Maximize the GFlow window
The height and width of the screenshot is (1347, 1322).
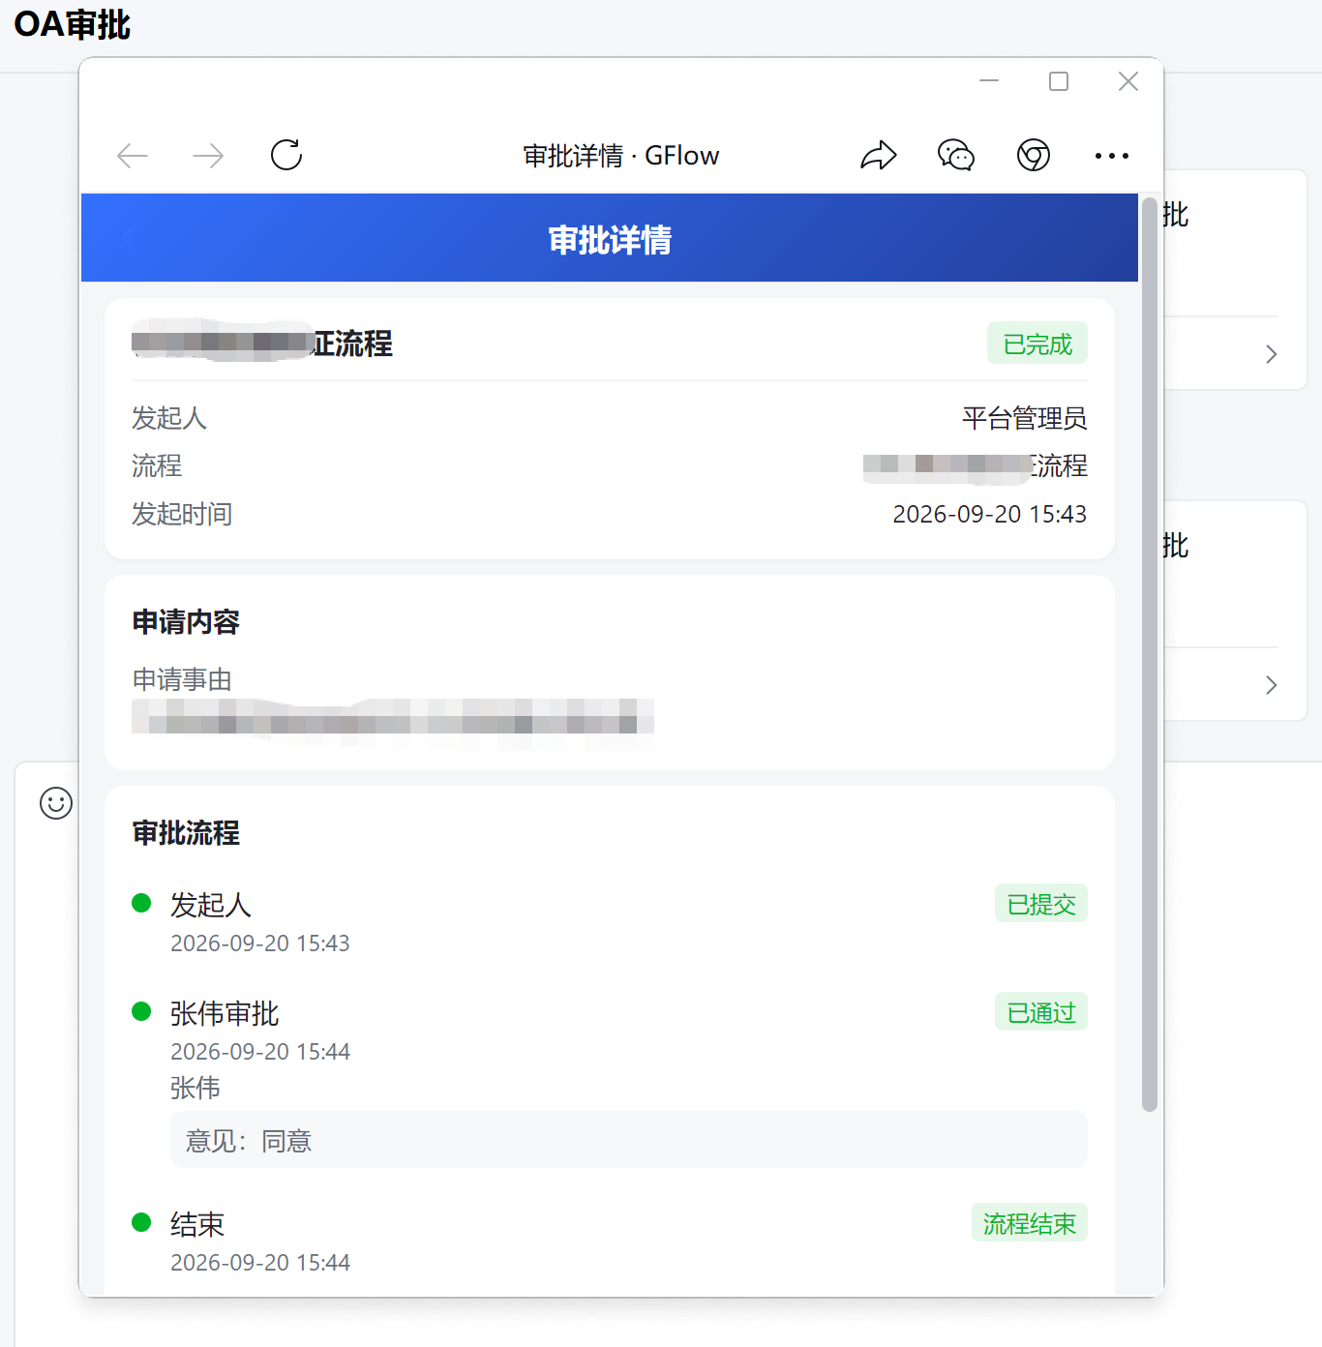click(1059, 81)
